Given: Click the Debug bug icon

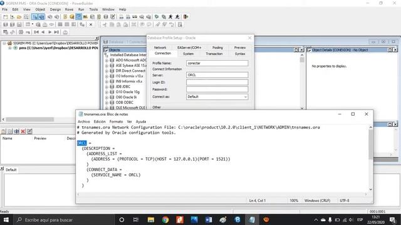Looking at the screenshot, I should tap(157, 17).
